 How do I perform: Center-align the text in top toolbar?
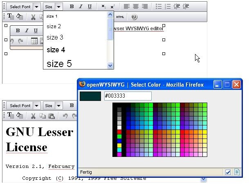tap(135, 7)
